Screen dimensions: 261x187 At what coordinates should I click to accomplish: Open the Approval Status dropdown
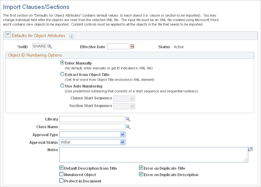123,142
